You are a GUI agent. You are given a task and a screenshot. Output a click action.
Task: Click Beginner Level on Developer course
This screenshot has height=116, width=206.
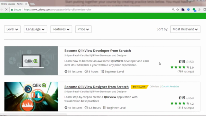[x=114, y=72]
